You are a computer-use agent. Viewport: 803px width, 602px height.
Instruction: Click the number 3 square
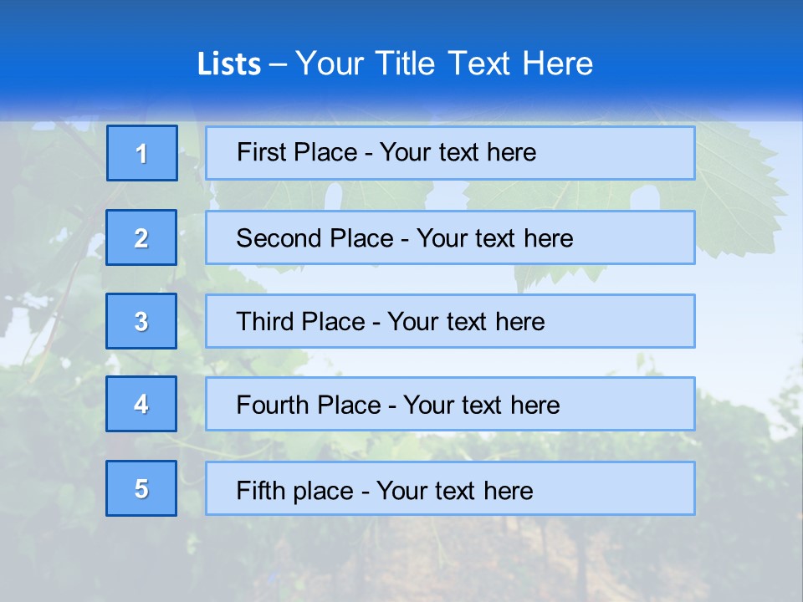141,321
